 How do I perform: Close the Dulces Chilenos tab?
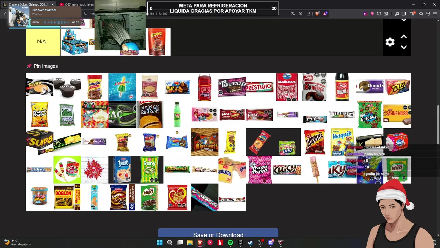[x=52, y=4]
